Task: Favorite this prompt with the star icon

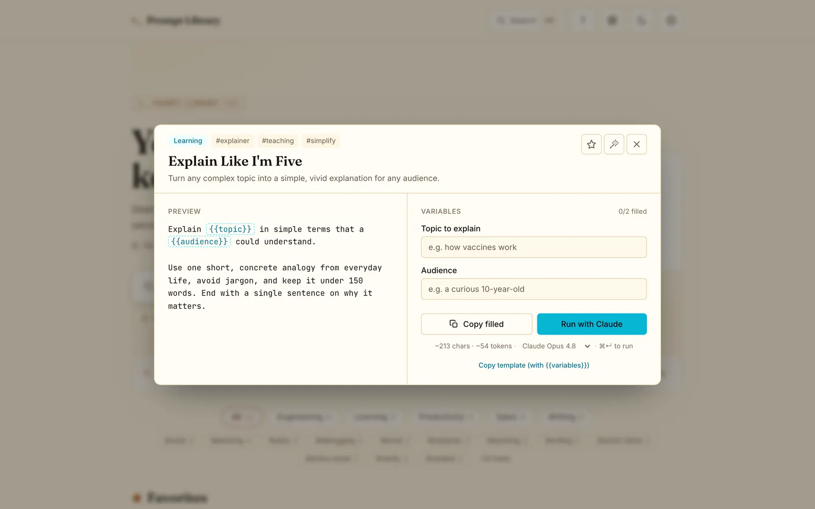Action: click(x=591, y=145)
